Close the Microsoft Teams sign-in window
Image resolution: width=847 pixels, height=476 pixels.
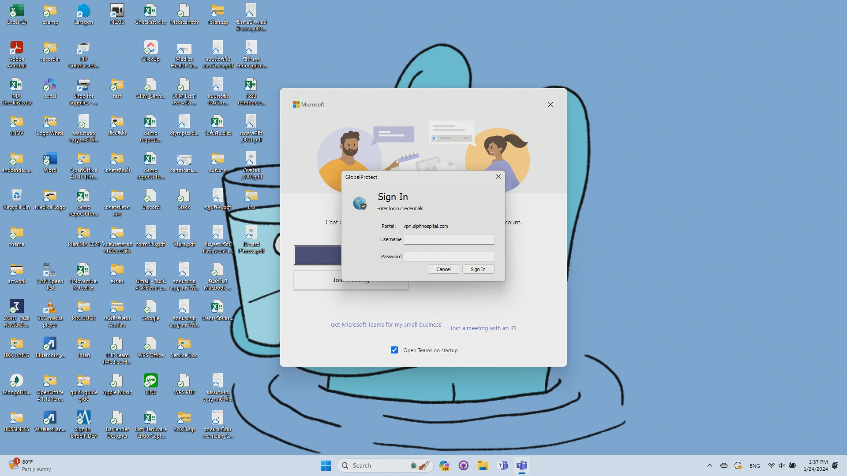point(550,104)
